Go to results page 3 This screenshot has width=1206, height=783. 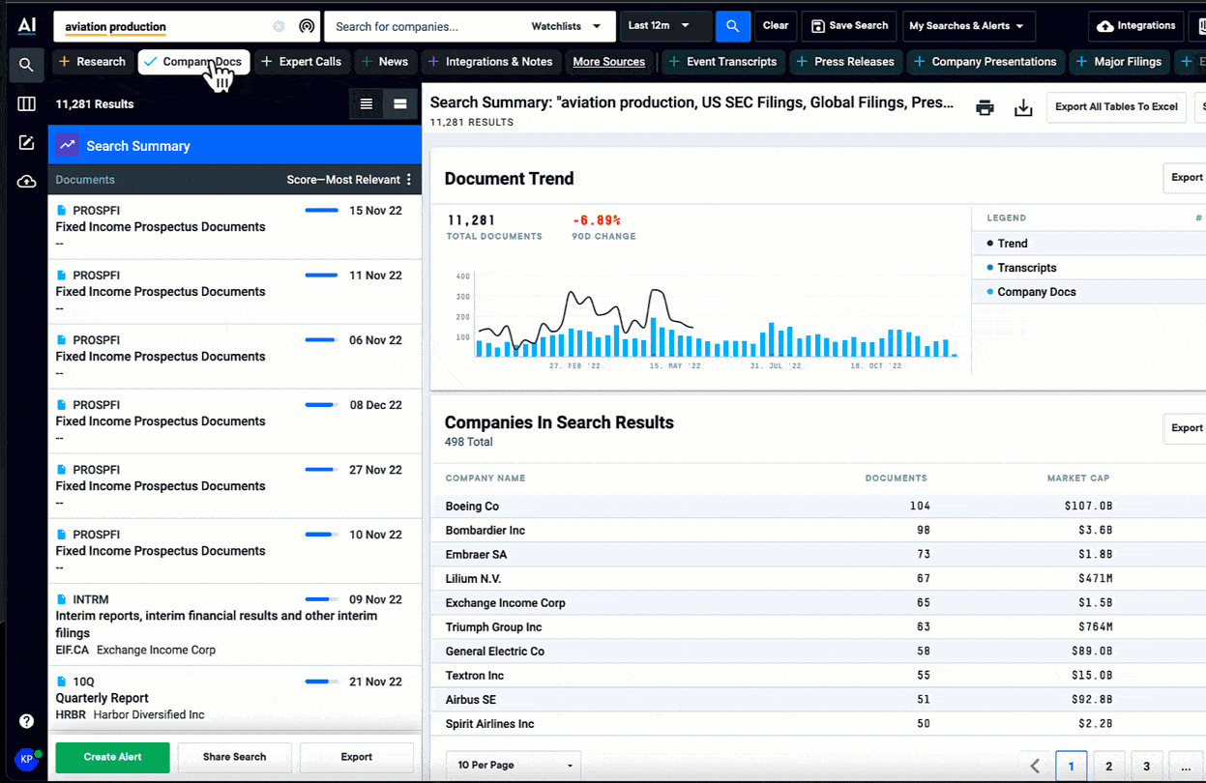(x=1146, y=767)
